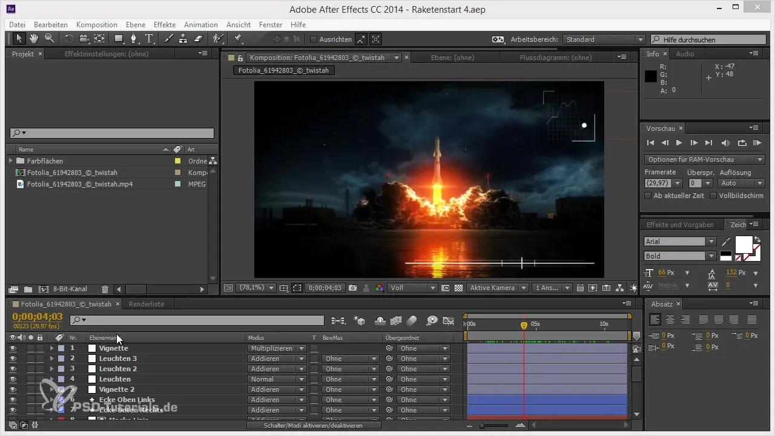Select the Brush tool

(x=169, y=39)
